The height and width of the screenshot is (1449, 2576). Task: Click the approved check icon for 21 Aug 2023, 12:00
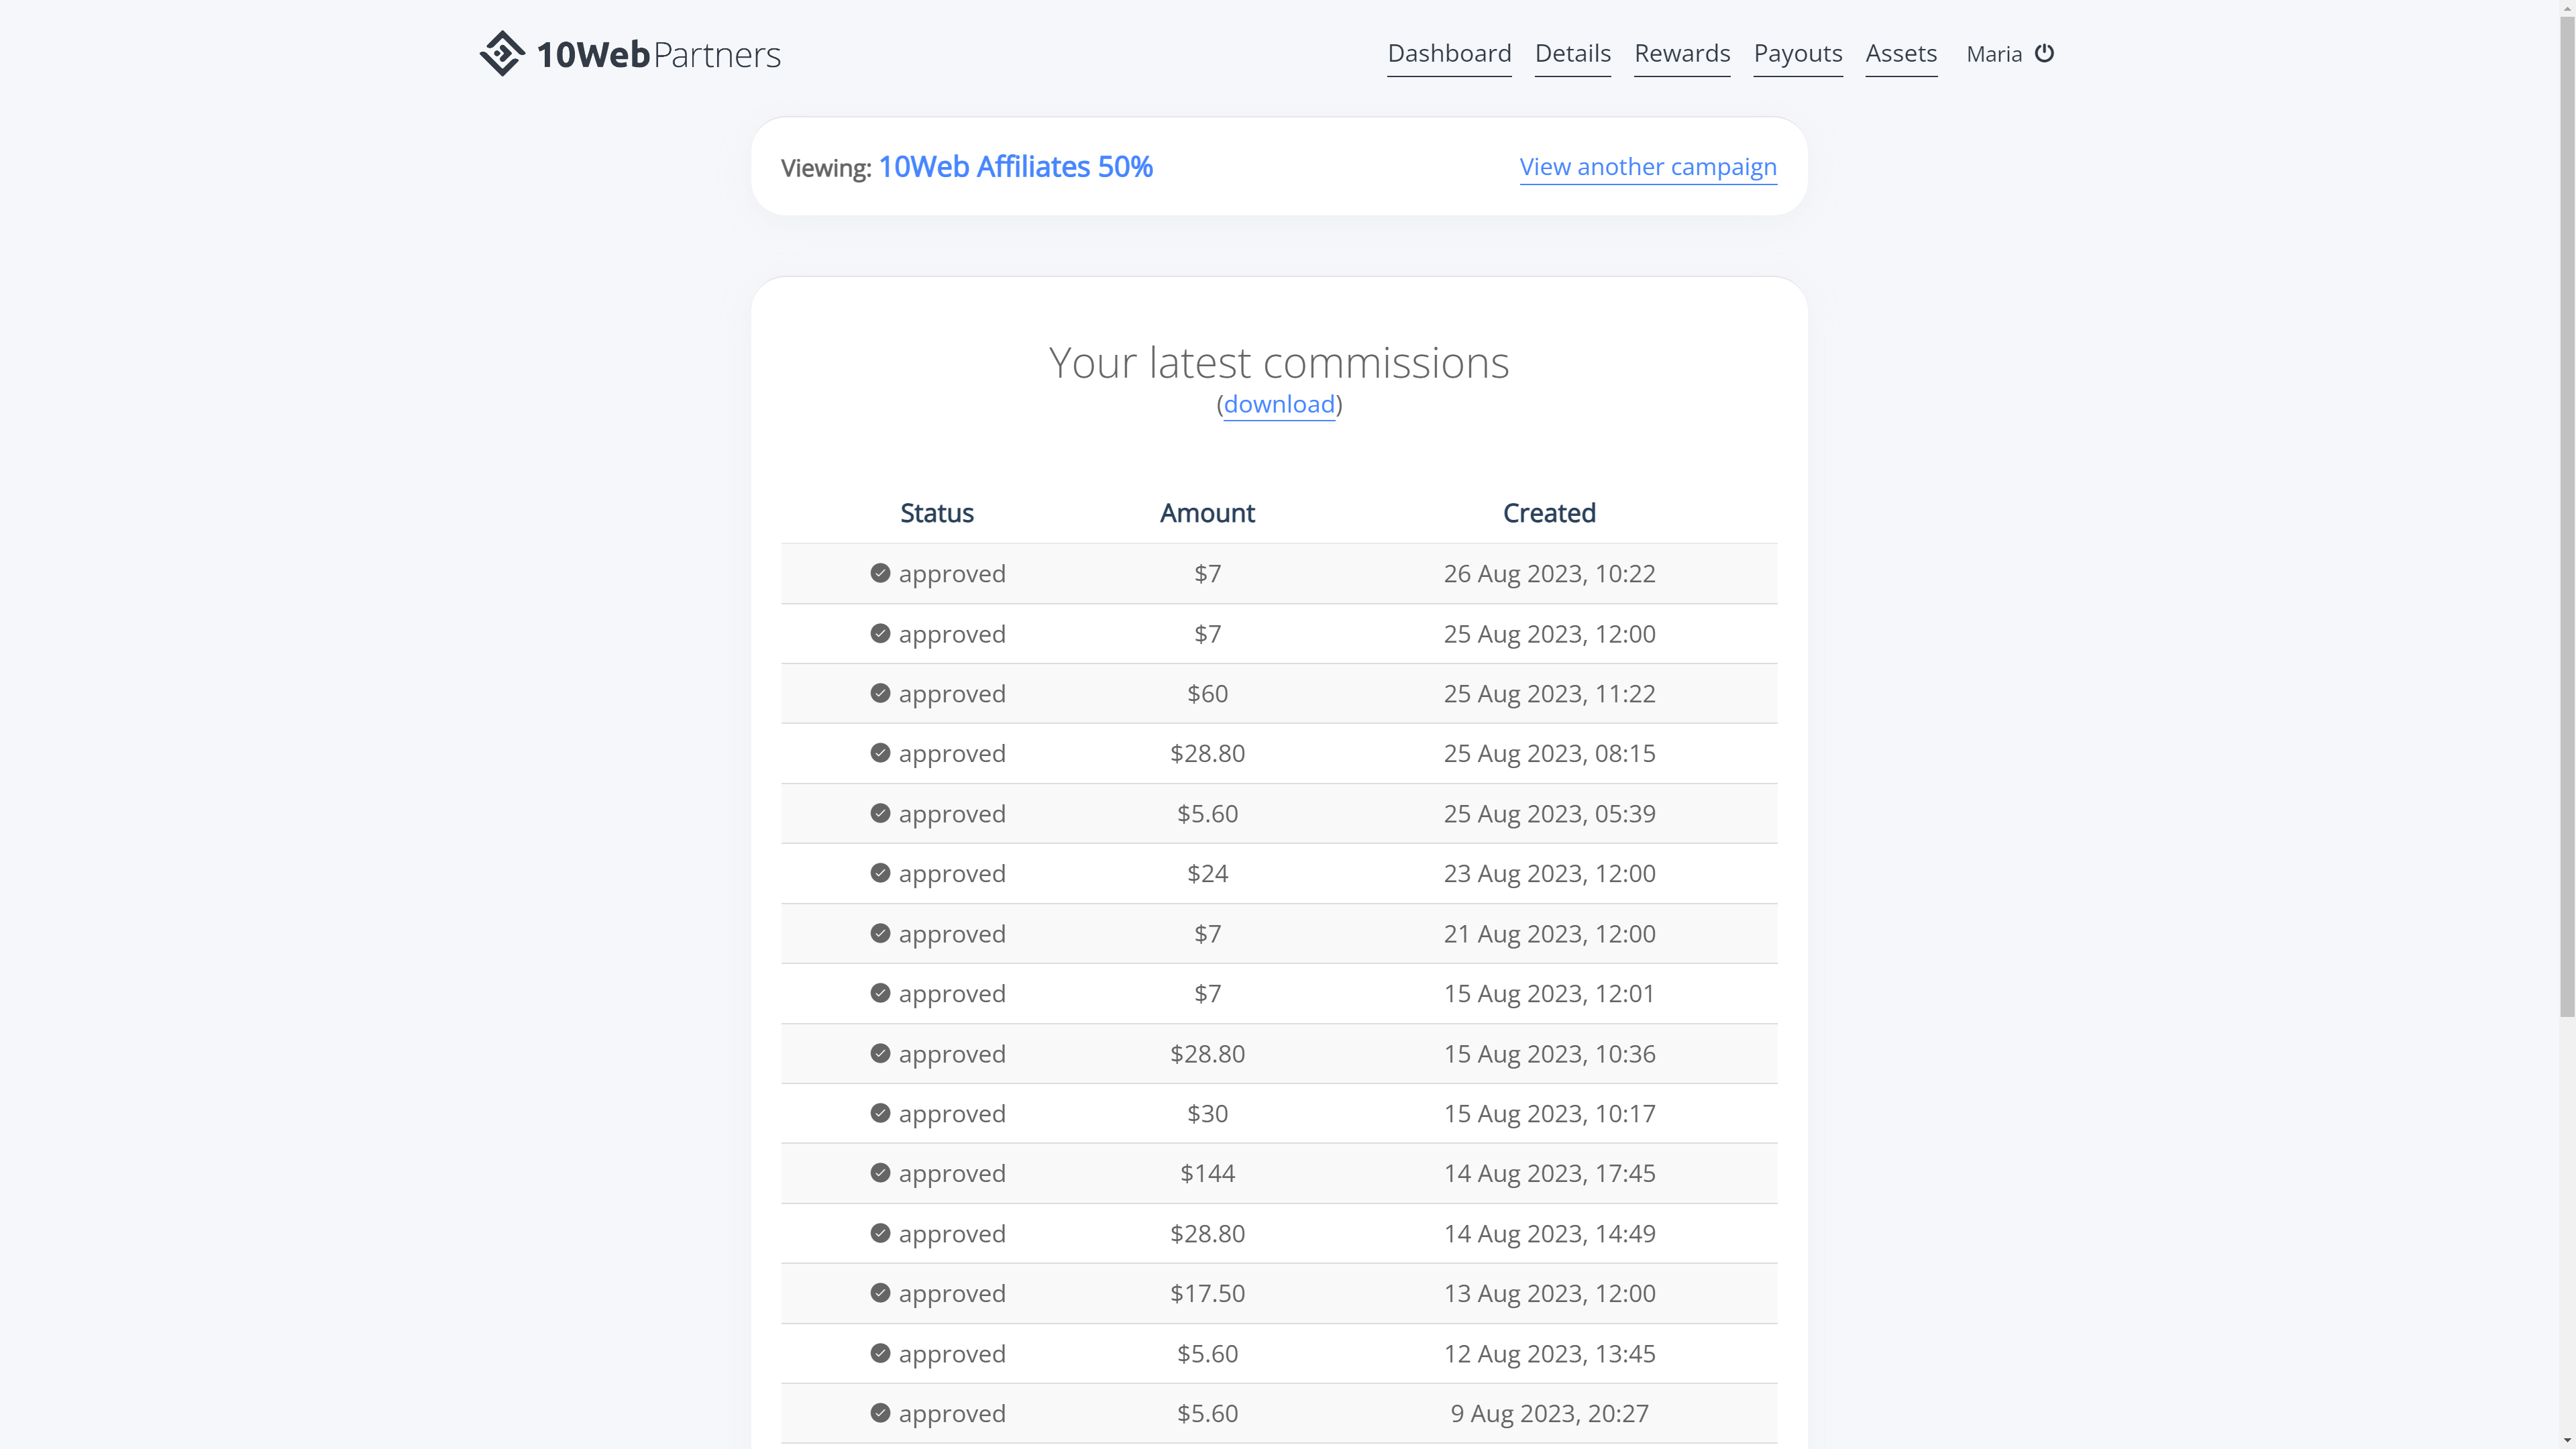[880, 933]
